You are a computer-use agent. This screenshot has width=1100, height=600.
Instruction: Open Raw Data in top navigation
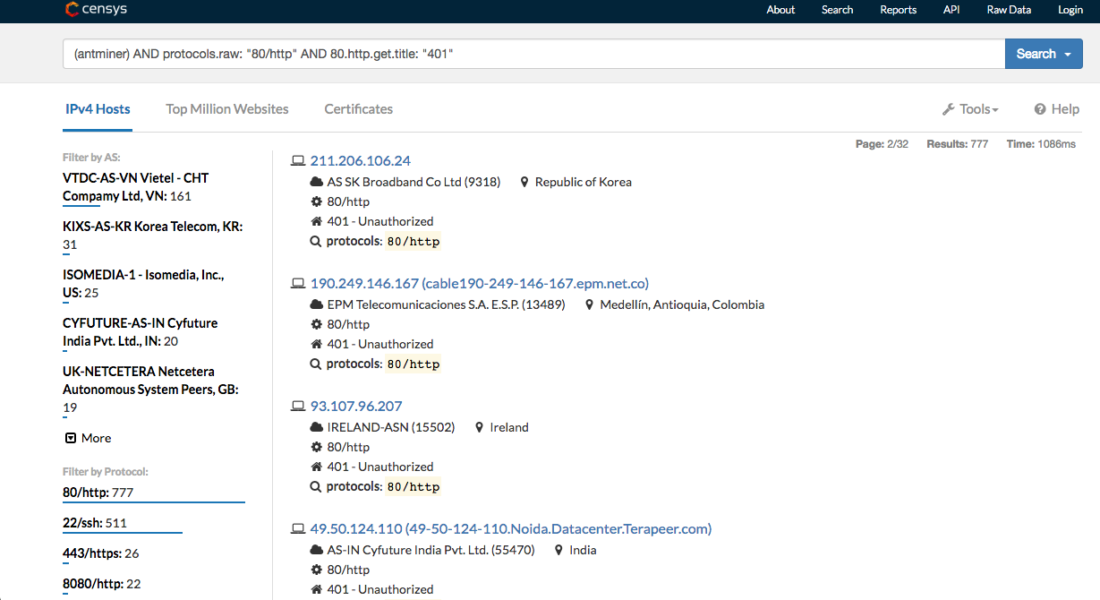point(1009,10)
